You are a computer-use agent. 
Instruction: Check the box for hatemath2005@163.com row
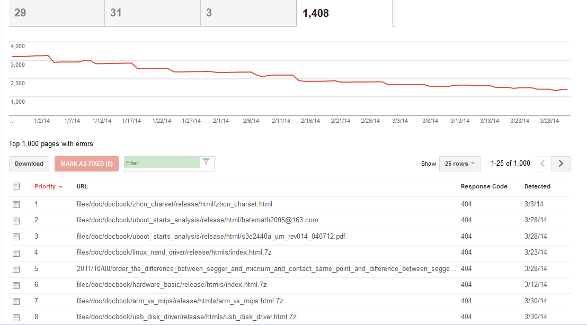16,221
